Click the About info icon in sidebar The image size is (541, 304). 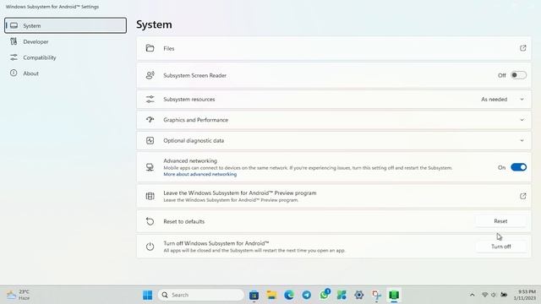click(14, 73)
